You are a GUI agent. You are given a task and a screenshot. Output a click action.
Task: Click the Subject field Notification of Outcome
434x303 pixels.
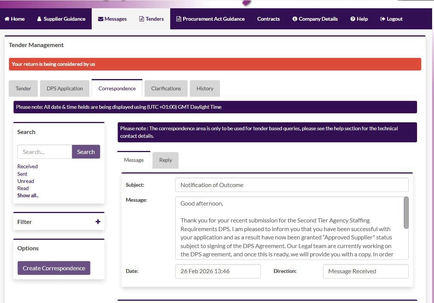(292, 185)
